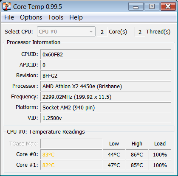Expand the Select CPU dropdown arrow
The image size is (178, 176).
[x=91, y=32]
